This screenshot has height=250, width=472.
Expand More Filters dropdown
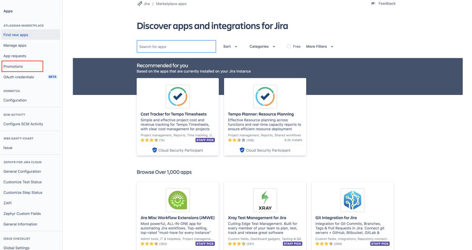pyautogui.click(x=319, y=47)
